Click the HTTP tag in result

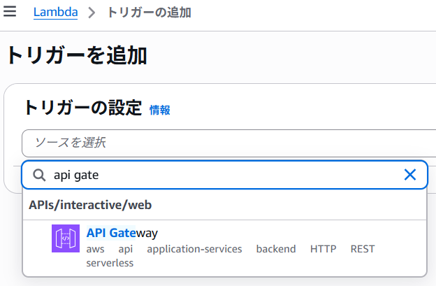[x=323, y=249]
